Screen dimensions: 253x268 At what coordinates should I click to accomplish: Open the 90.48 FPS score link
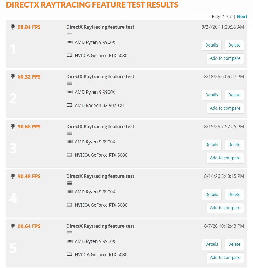click(29, 176)
